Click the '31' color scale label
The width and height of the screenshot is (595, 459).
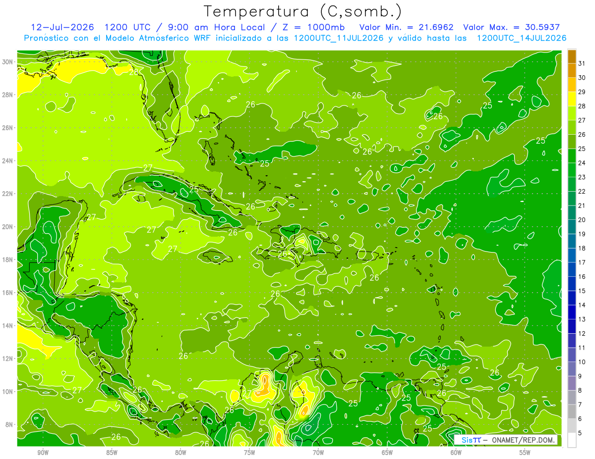tap(582, 63)
